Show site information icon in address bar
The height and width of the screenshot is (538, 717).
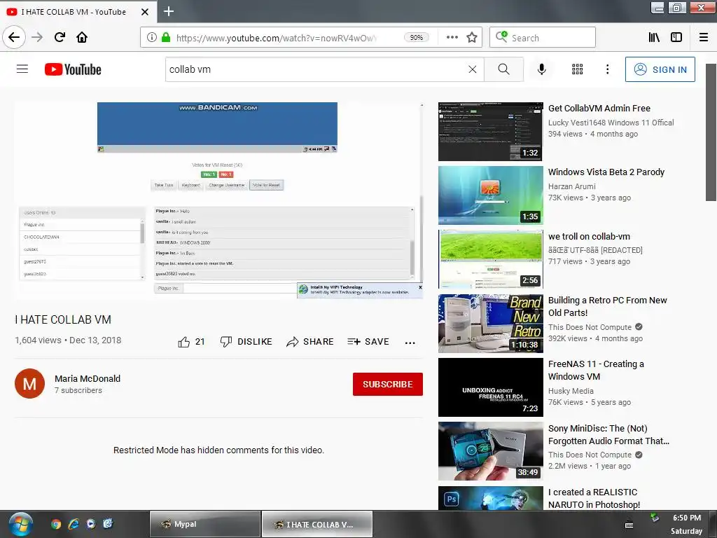(x=152, y=38)
